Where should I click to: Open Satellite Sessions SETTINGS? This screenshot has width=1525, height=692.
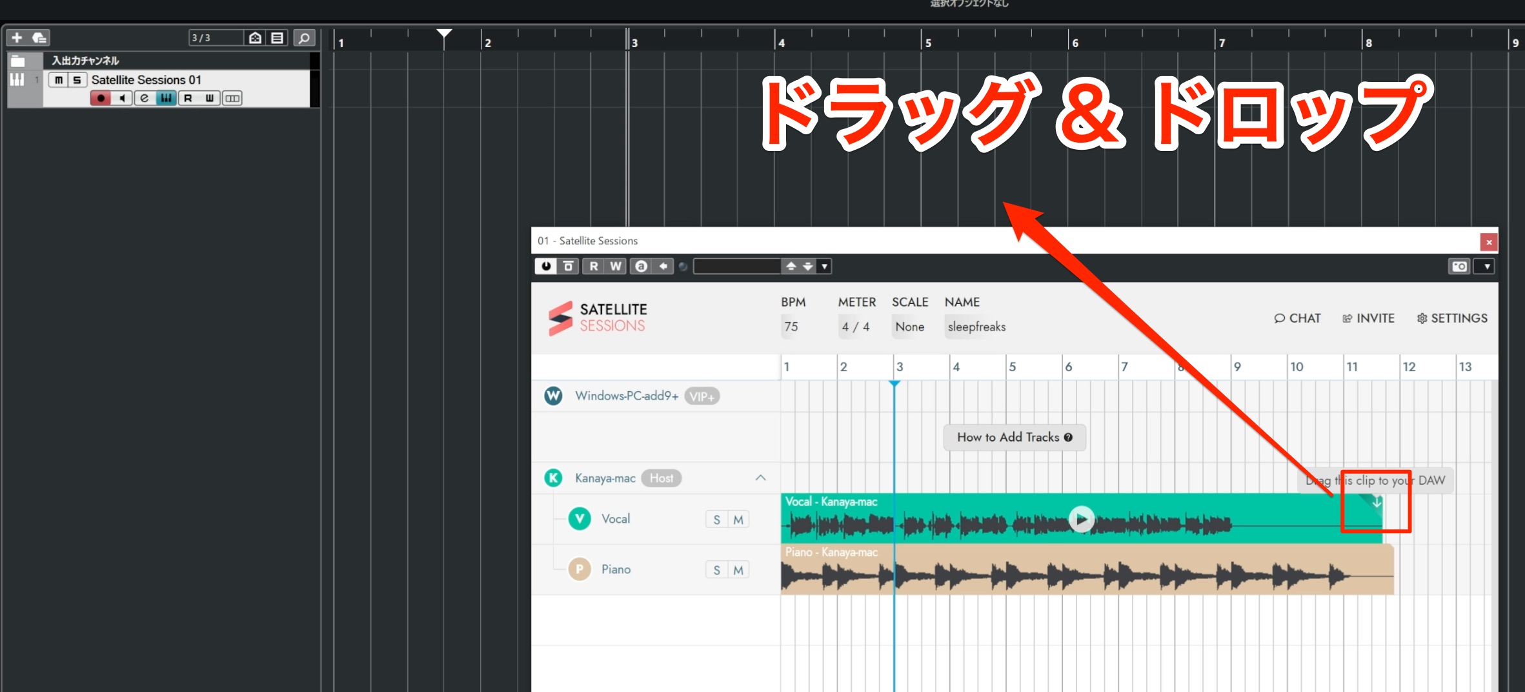(x=1452, y=318)
